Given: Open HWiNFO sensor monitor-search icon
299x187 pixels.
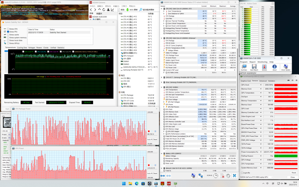Looking at the screenshot, I should coord(193,176).
